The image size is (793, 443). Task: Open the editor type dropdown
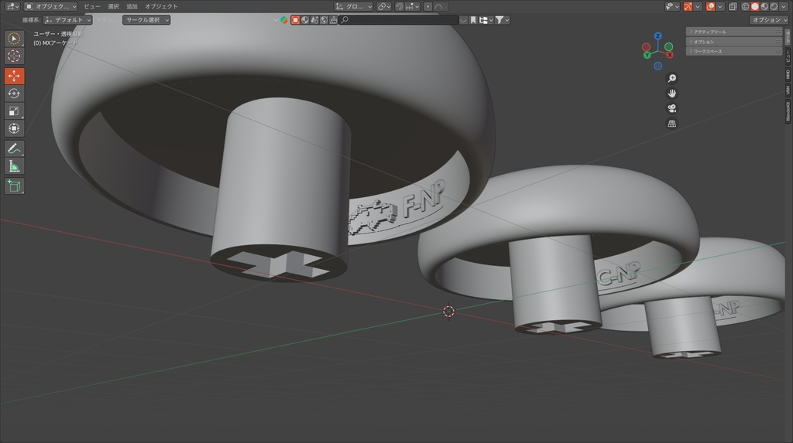click(12, 6)
